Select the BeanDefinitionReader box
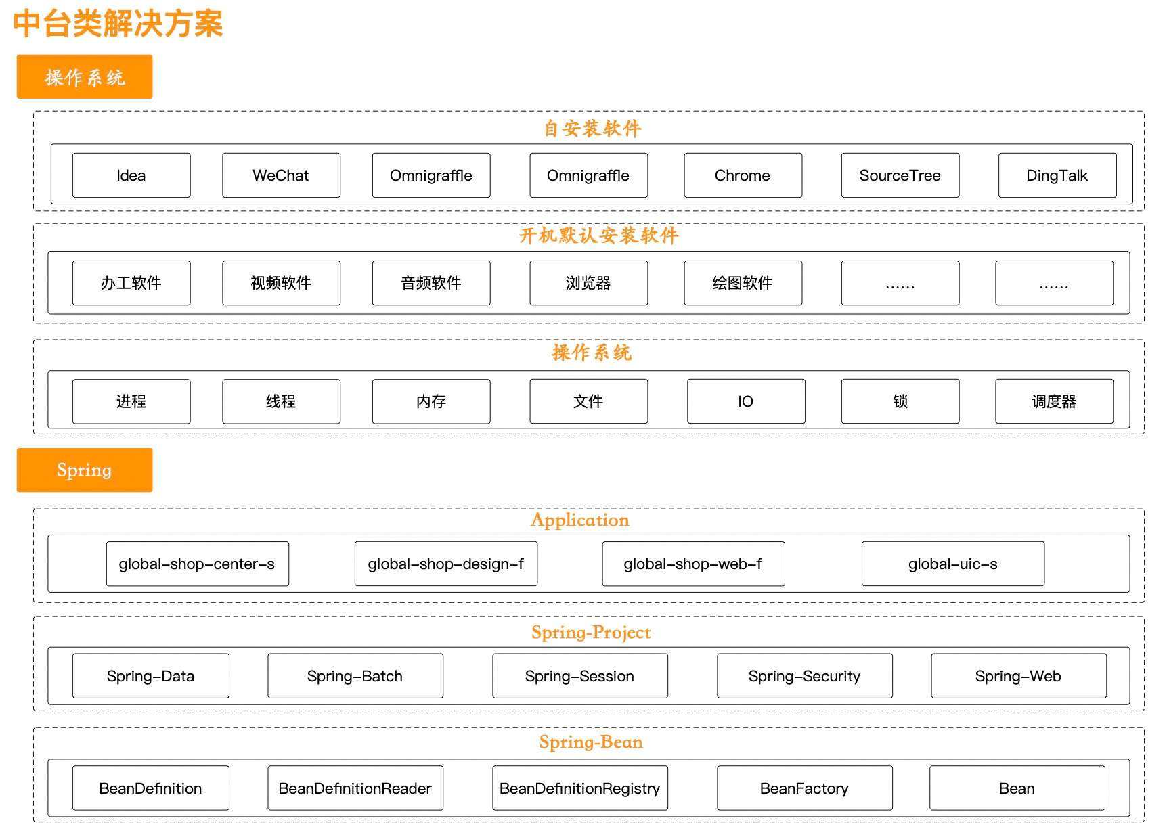1167x831 pixels. [x=355, y=788]
